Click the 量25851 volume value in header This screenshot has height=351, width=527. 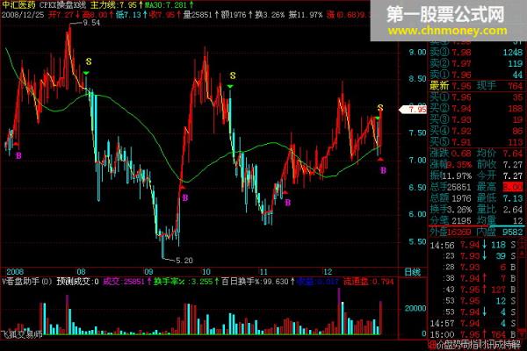pyautogui.click(x=200, y=15)
